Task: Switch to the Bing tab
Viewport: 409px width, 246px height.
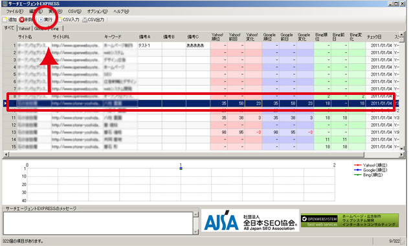Action: pyautogui.click(x=55, y=28)
